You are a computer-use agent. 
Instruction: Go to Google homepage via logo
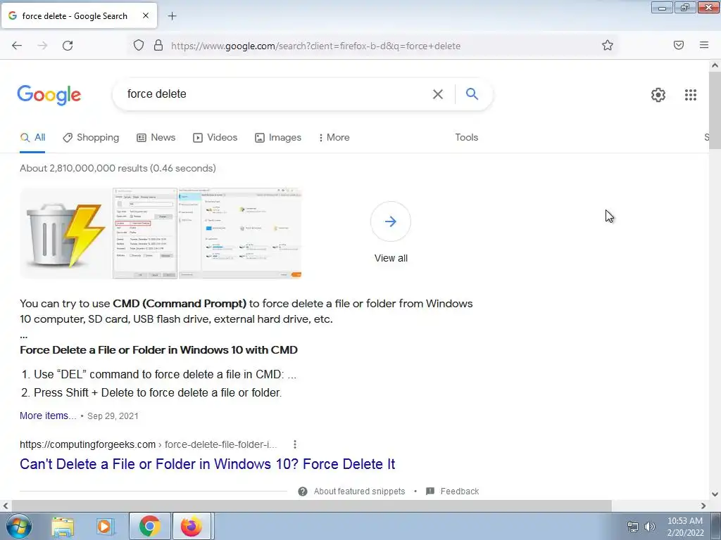[x=49, y=95]
